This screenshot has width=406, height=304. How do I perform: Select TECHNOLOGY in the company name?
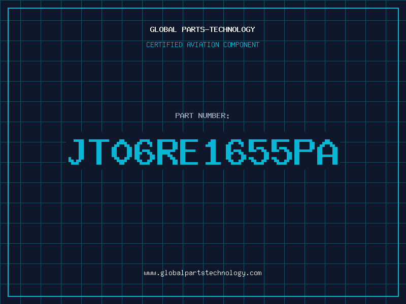coord(232,29)
